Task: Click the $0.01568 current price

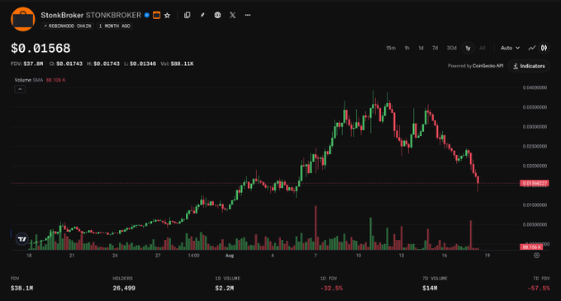Action: (40, 48)
